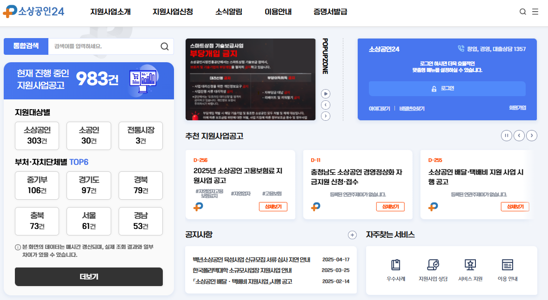Open 상세보기 for 고용보험료 지원사업
The width and height of the screenshot is (548, 300).
pyautogui.click(x=273, y=207)
